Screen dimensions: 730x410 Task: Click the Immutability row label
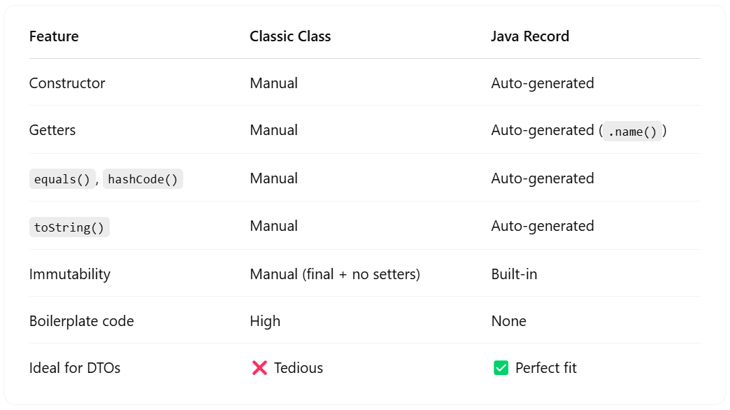70,274
